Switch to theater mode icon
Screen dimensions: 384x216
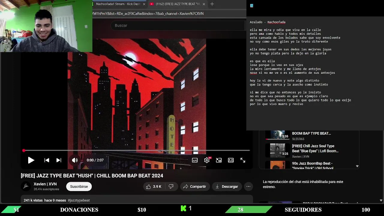coord(231,160)
